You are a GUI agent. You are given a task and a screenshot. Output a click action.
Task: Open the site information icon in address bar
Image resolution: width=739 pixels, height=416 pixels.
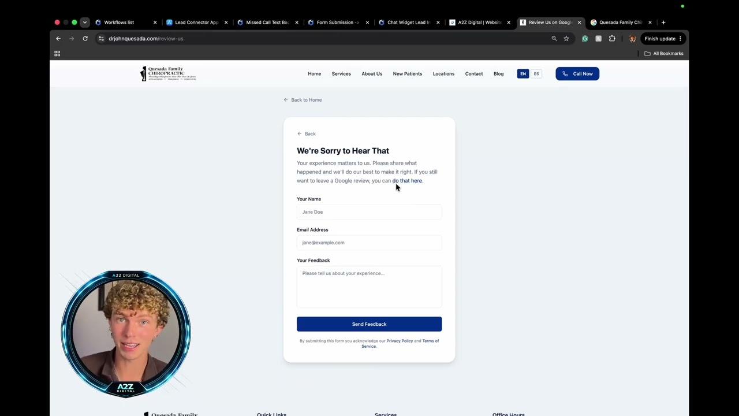(101, 39)
